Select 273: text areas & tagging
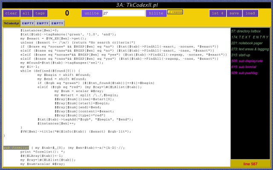 (x=250, y=49)
